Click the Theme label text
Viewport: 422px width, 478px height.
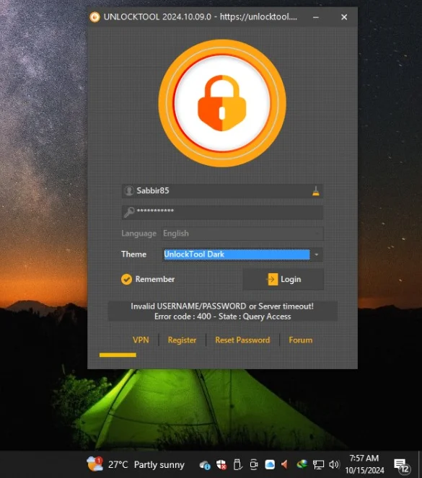pos(134,255)
